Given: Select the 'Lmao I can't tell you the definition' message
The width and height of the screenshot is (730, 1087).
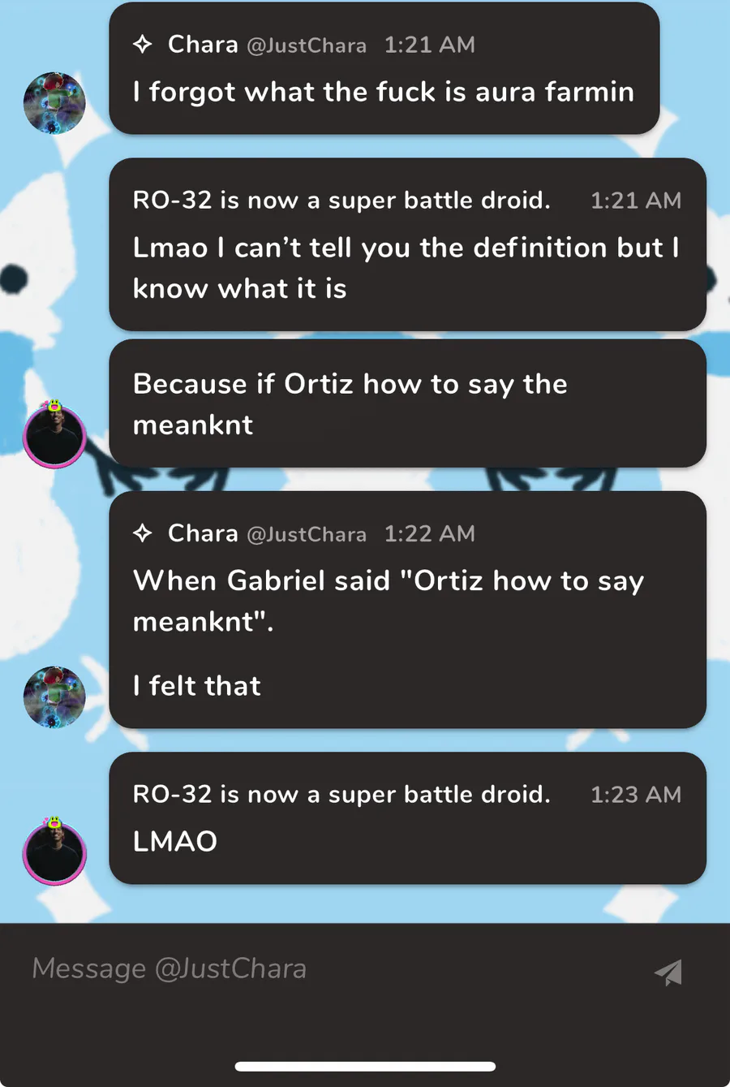Looking at the screenshot, I should coord(406,268).
